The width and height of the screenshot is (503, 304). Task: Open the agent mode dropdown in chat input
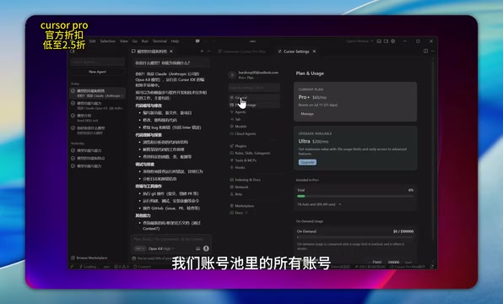click(139, 248)
